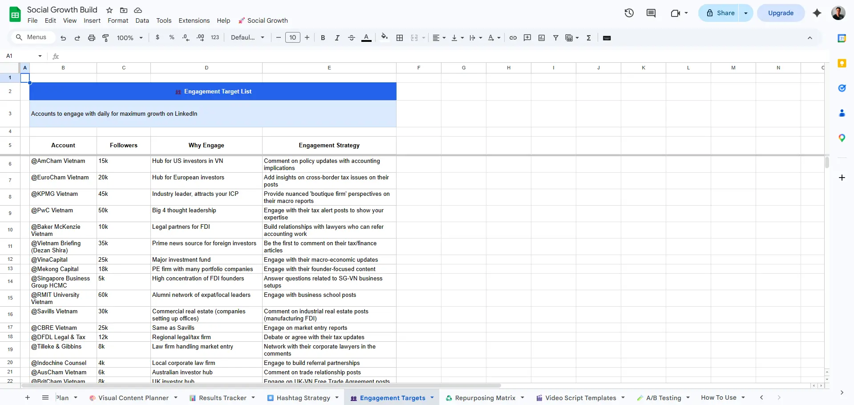Toggle bold formatting

(x=323, y=38)
